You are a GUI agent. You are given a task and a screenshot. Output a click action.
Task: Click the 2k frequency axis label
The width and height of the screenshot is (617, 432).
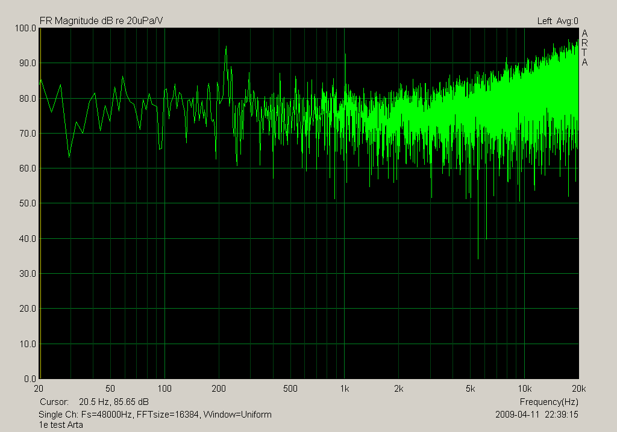(399, 389)
